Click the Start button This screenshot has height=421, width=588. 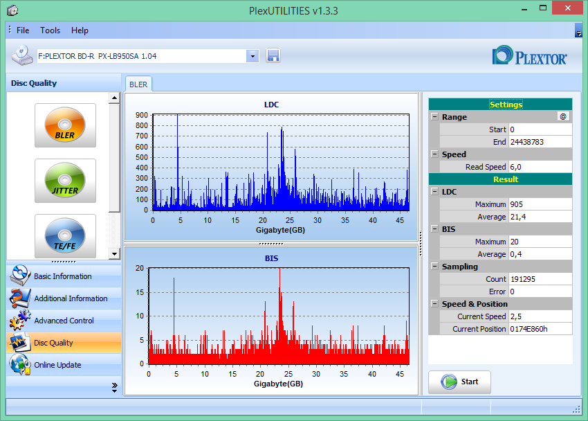459,382
